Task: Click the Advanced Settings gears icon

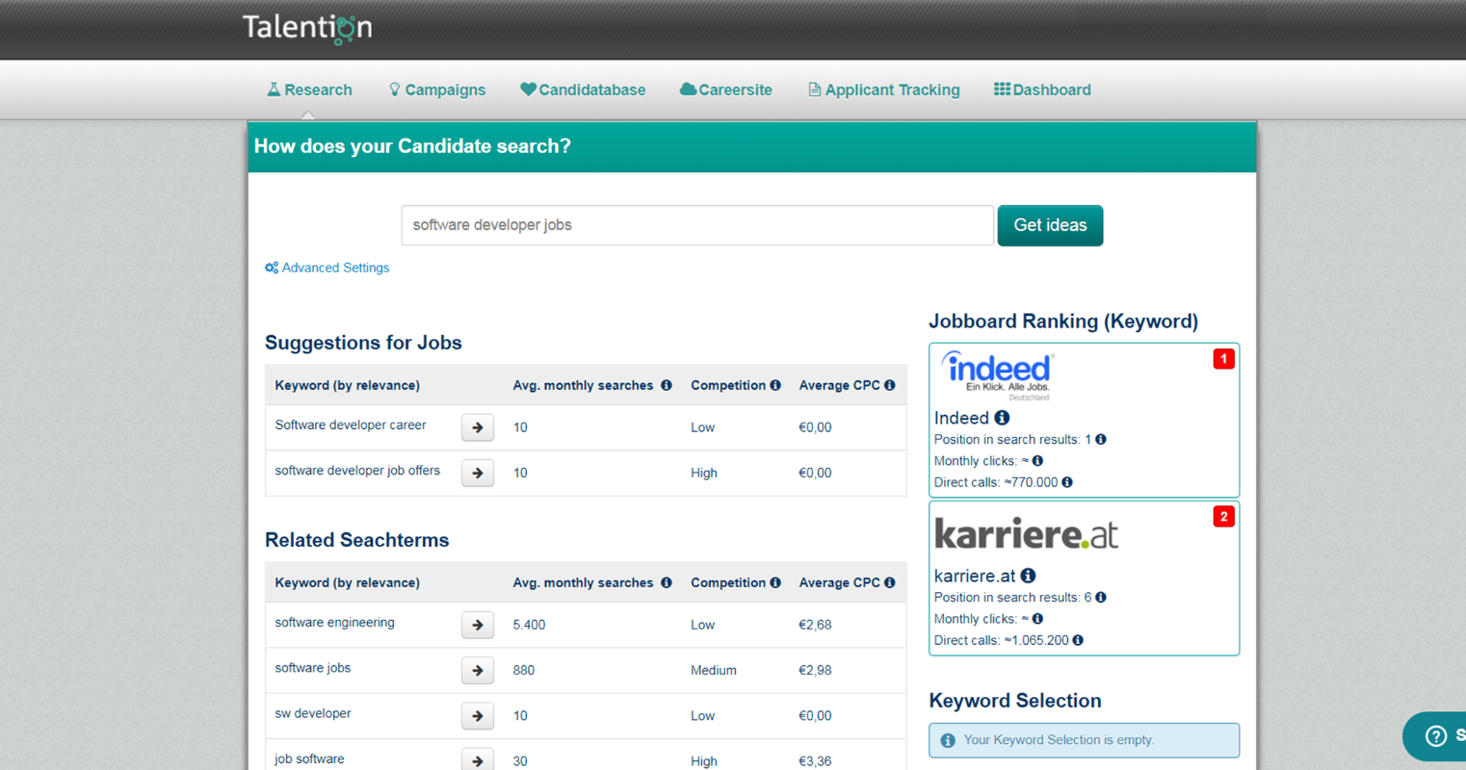Action: [x=271, y=268]
